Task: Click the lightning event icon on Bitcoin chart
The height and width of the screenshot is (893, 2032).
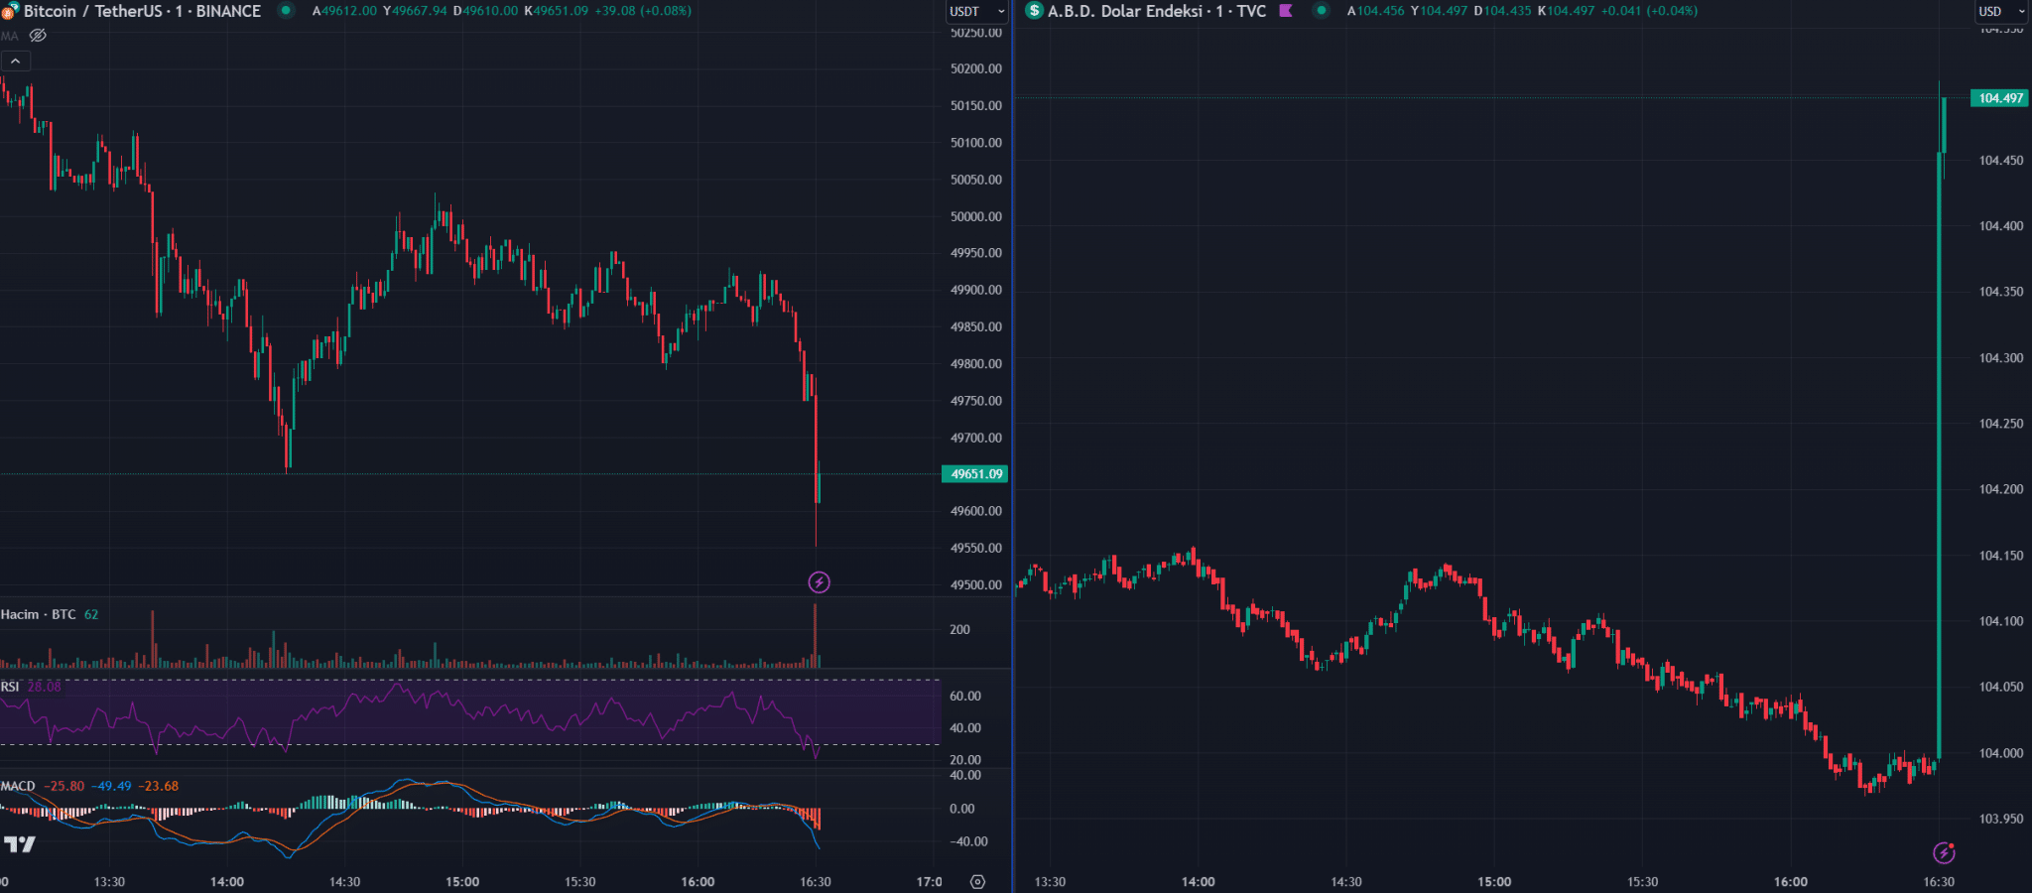Action: coord(819,582)
